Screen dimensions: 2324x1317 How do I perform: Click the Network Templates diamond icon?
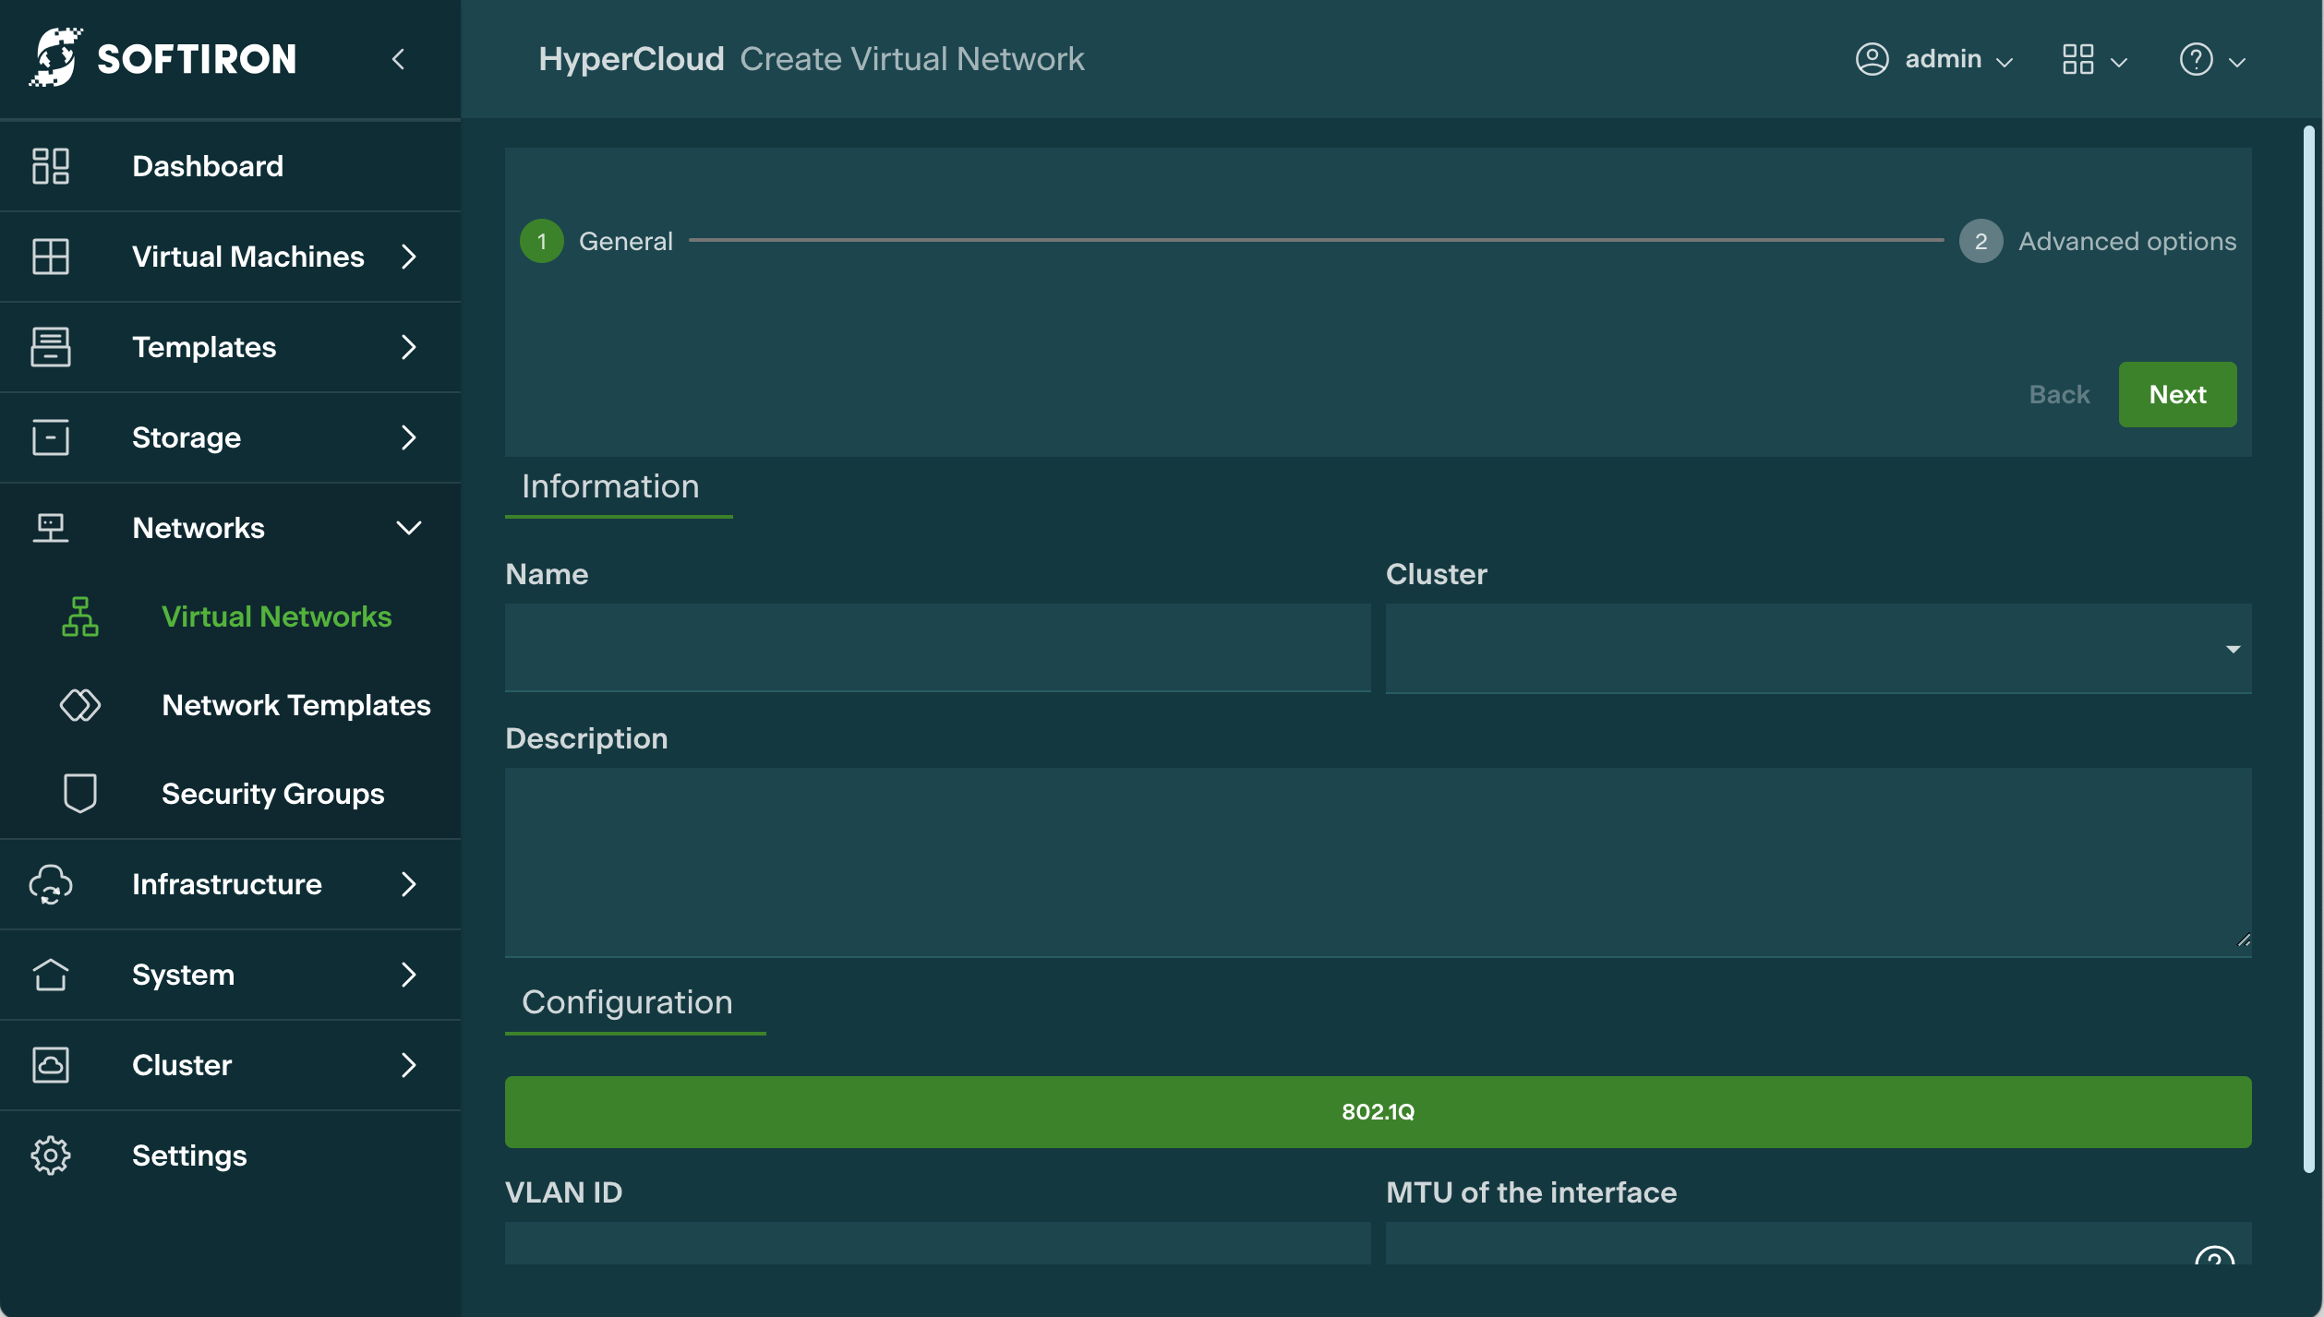pos(80,705)
